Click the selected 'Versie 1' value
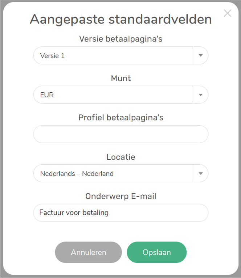241x278 pixels. coord(52,56)
